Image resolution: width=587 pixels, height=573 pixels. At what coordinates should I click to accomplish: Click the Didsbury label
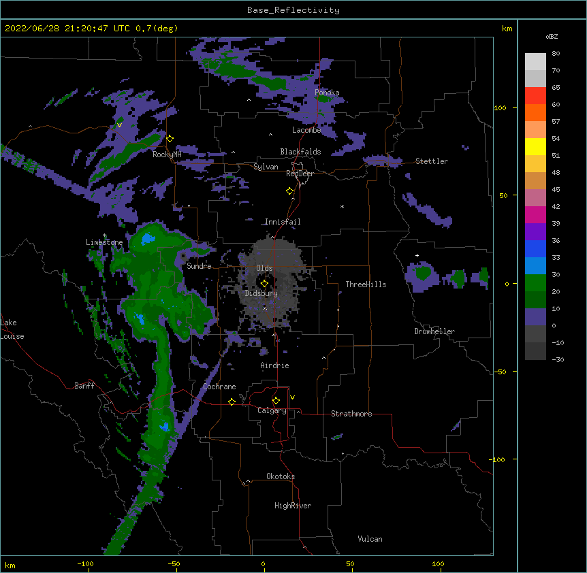[261, 293]
